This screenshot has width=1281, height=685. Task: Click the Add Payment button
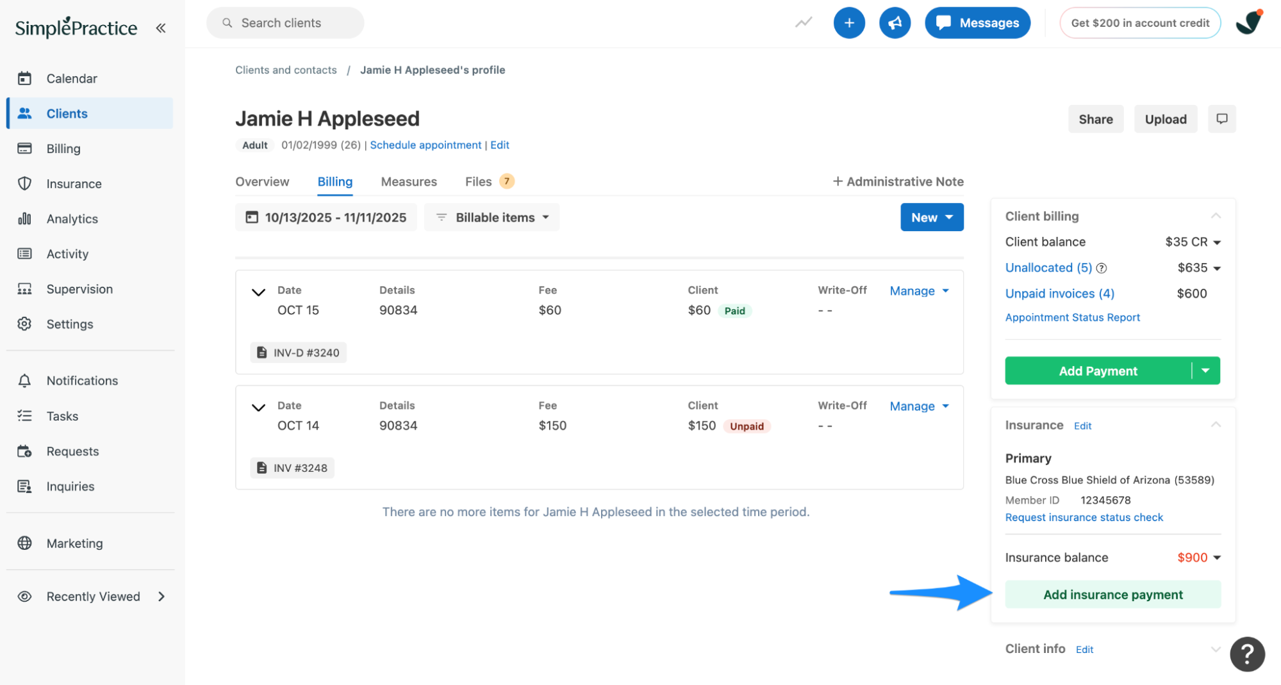click(1098, 371)
